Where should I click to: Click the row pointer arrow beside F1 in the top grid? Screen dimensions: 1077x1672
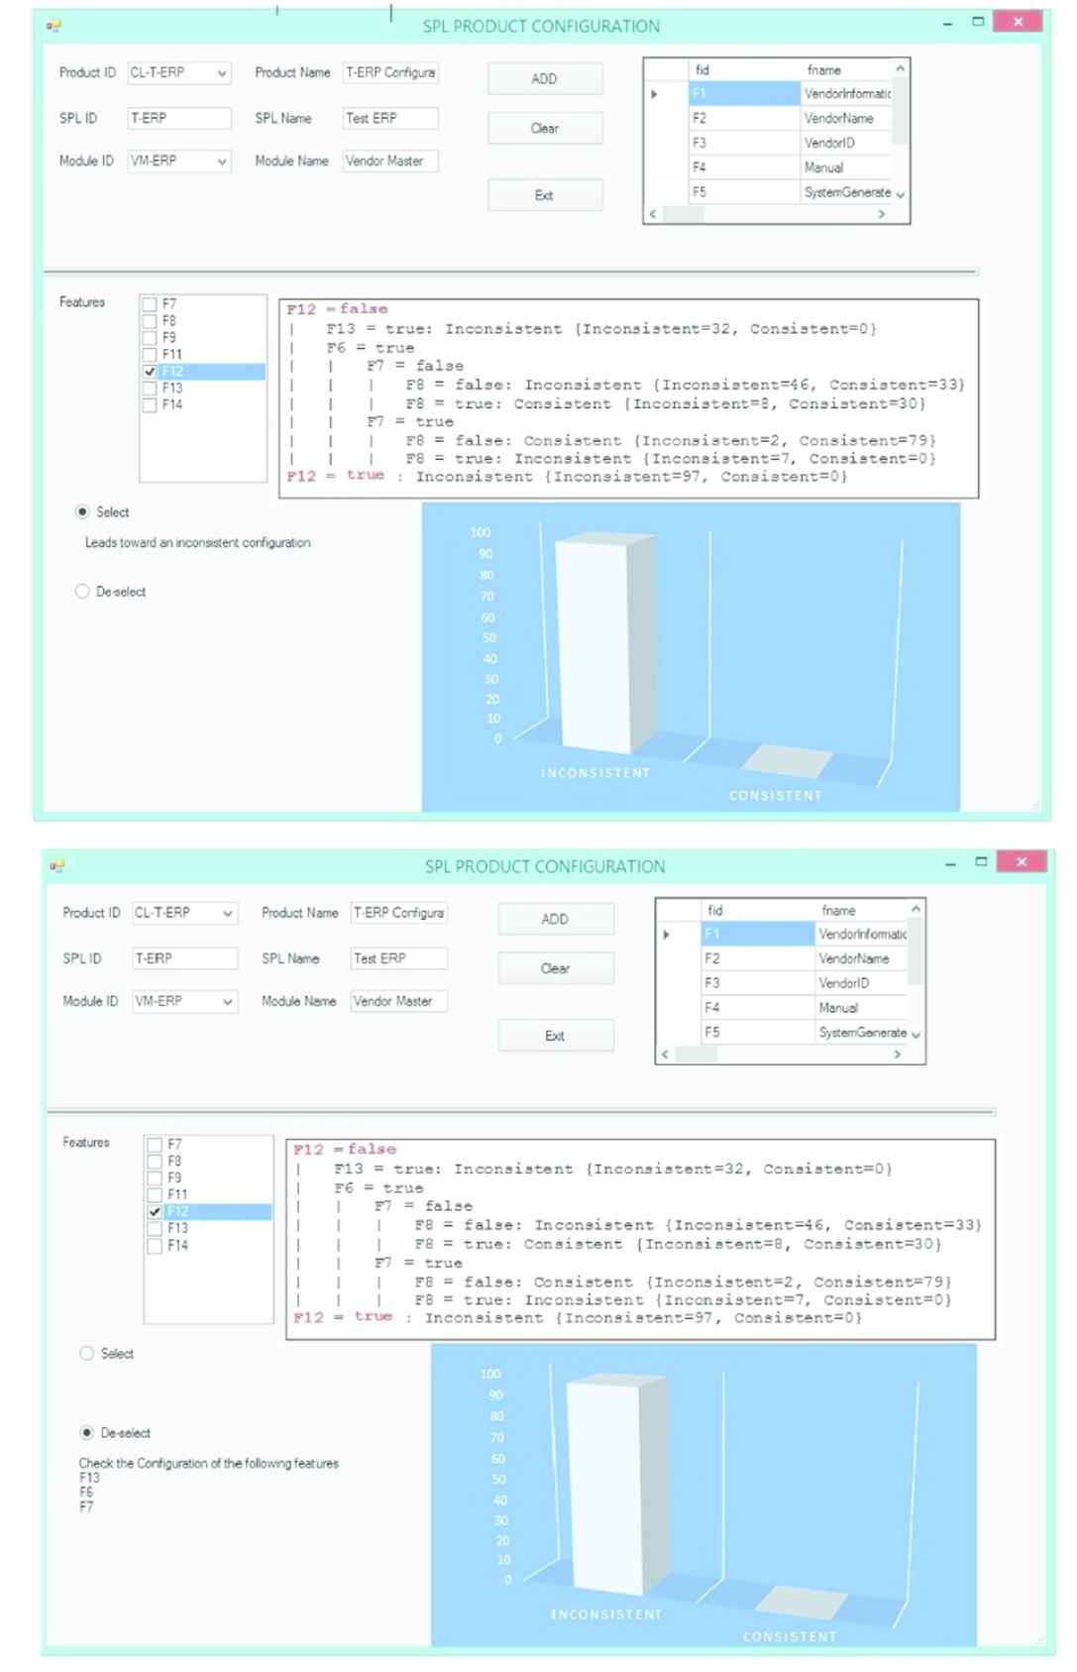(654, 94)
